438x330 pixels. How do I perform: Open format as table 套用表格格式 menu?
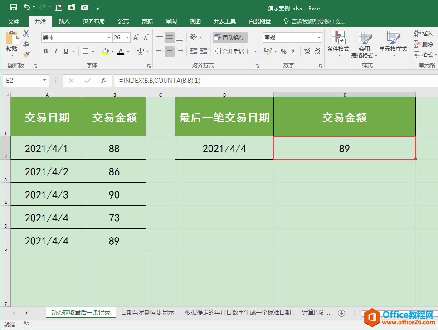click(x=364, y=44)
